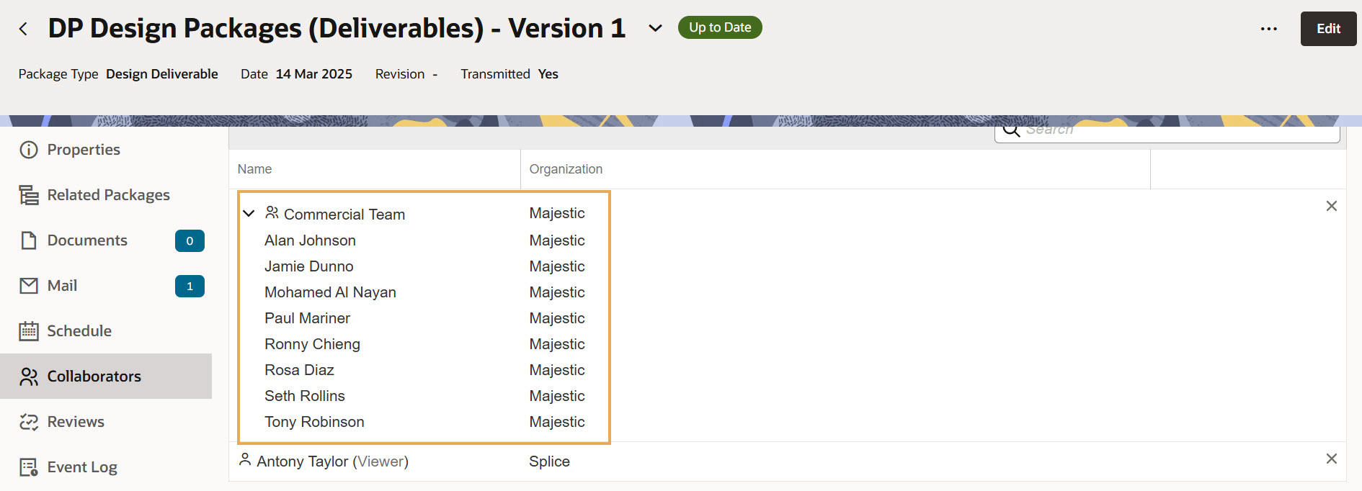Remove Antony Taylor from collaborators

coord(1331,459)
